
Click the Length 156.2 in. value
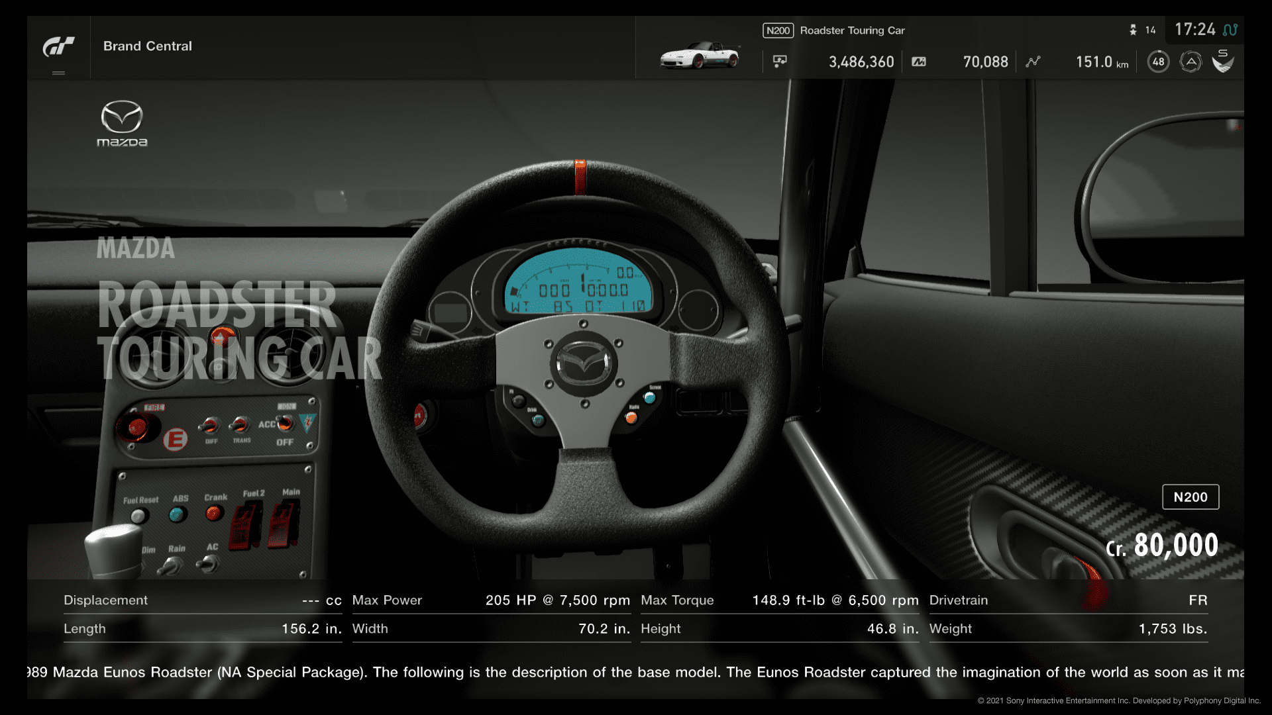point(311,629)
